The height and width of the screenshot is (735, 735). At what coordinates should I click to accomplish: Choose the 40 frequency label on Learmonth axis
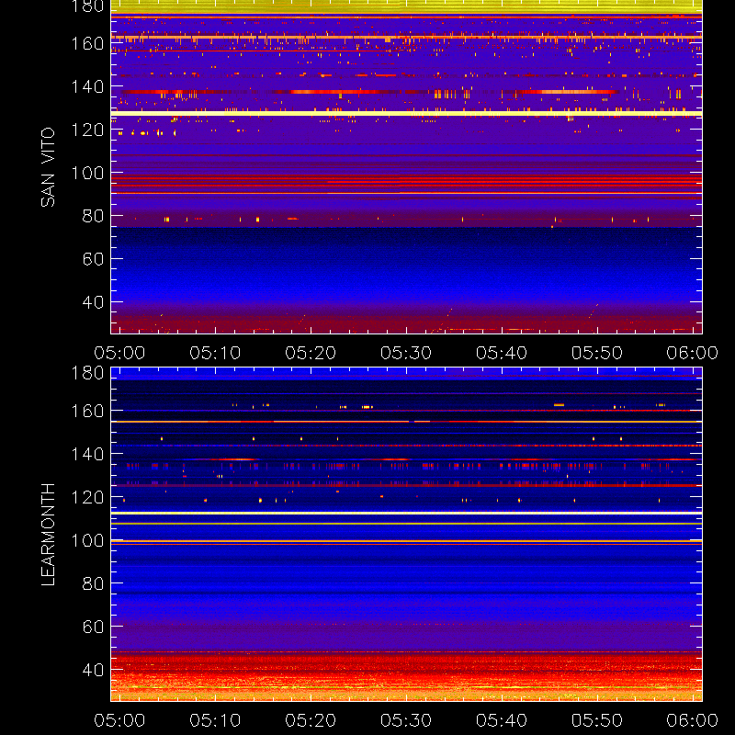(x=94, y=670)
